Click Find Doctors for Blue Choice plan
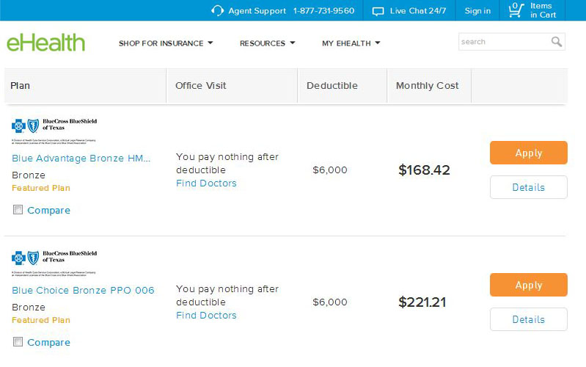Screen dimensions: 586x367 tap(206, 316)
